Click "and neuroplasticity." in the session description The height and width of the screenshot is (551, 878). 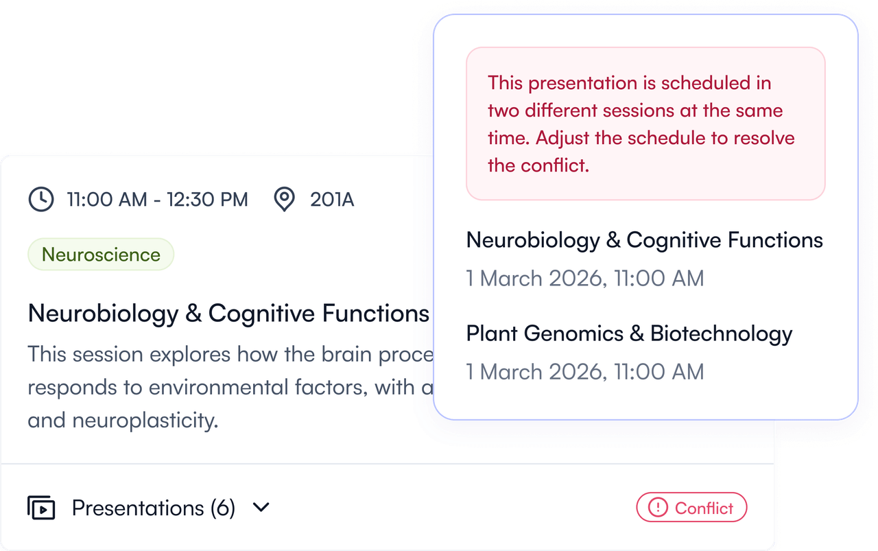point(123,419)
